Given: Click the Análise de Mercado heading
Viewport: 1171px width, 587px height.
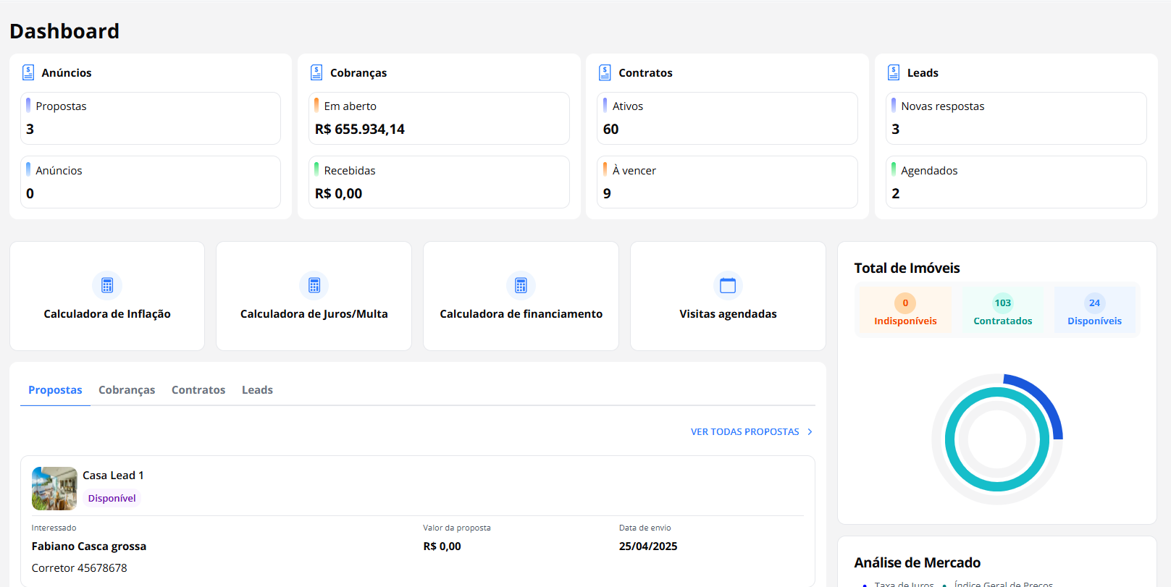Looking at the screenshot, I should (x=918, y=562).
